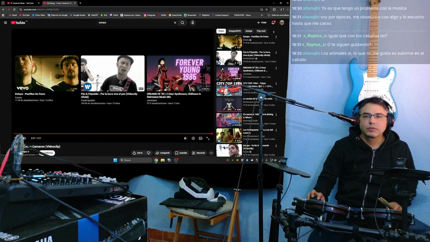The height and width of the screenshot is (242, 430).
Task: Expand hidden bookmarks with double chevron
Action: tap(262, 15)
